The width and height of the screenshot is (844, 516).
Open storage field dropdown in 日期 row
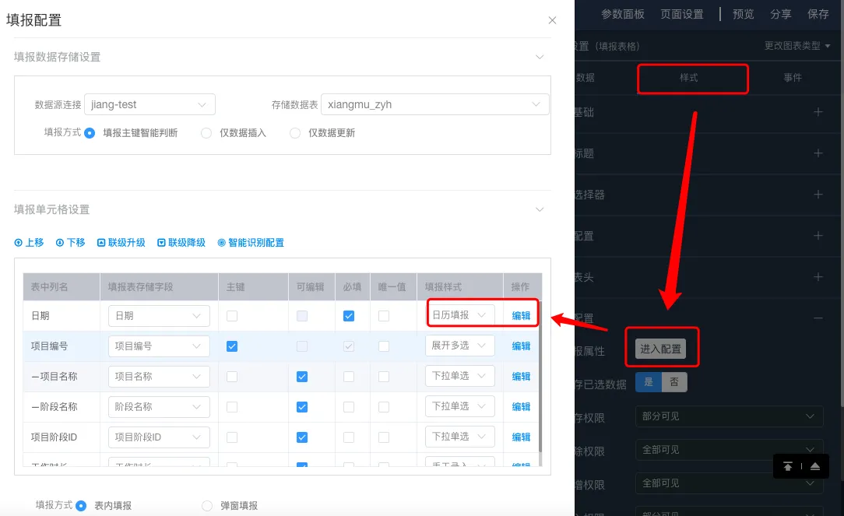coord(159,316)
